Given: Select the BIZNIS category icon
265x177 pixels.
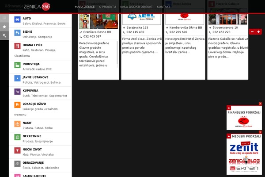Looking at the screenshot, I should click(x=17, y=33).
